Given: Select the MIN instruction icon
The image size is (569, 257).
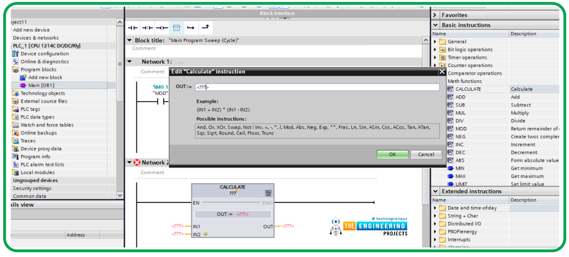Looking at the screenshot, I should tap(451, 168).
